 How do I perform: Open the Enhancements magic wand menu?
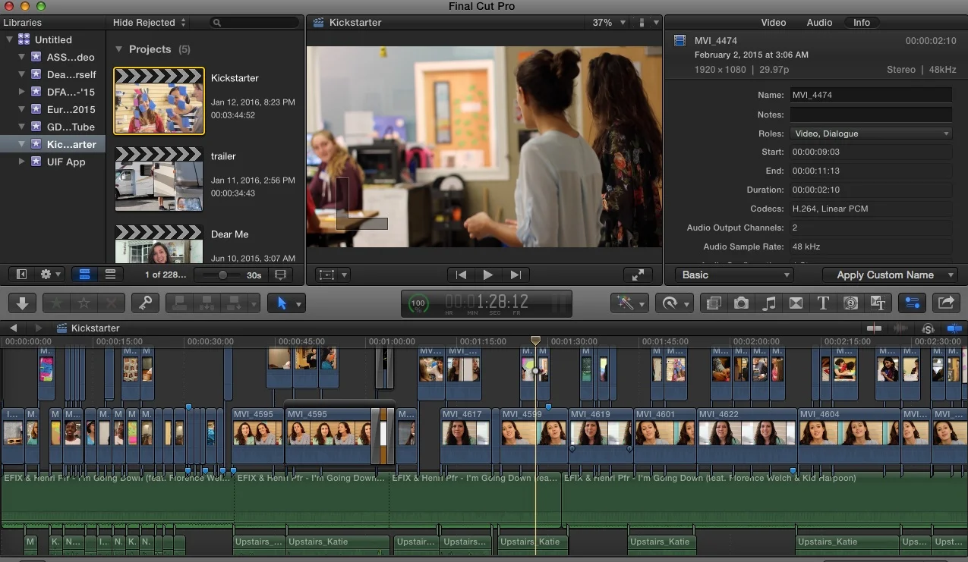pyautogui.click(x=629, y=303)
